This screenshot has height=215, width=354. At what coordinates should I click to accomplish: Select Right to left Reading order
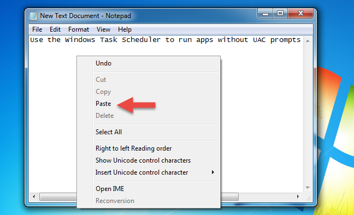pyautogui.click(x=149, y=148)
